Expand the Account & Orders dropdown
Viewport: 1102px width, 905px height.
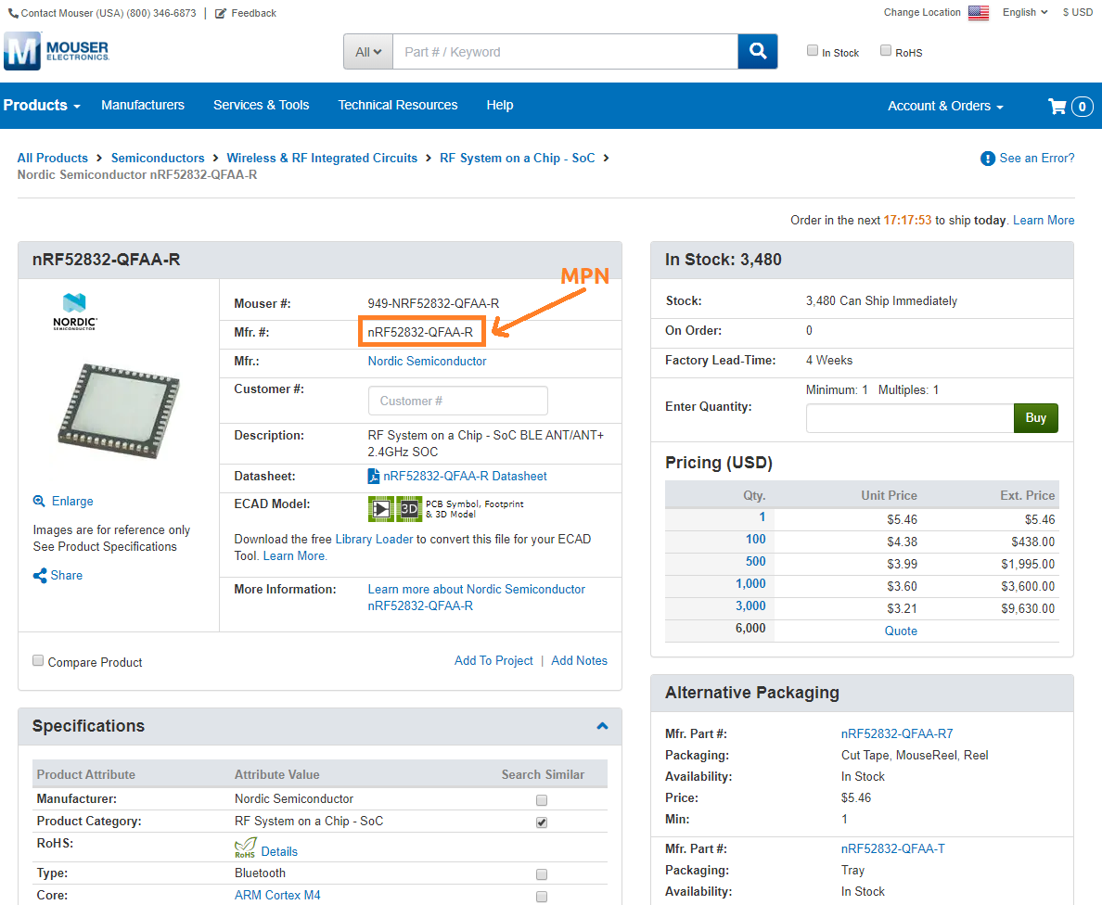[x=945, y=106]
